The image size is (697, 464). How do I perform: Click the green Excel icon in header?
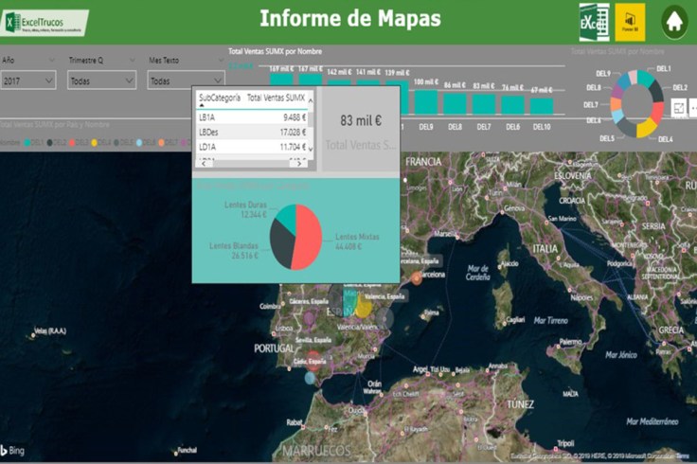coord(595,22)
